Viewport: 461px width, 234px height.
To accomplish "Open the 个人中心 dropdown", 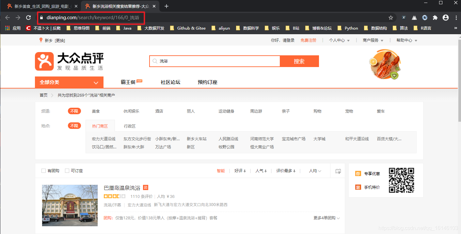I will (339, 40).
